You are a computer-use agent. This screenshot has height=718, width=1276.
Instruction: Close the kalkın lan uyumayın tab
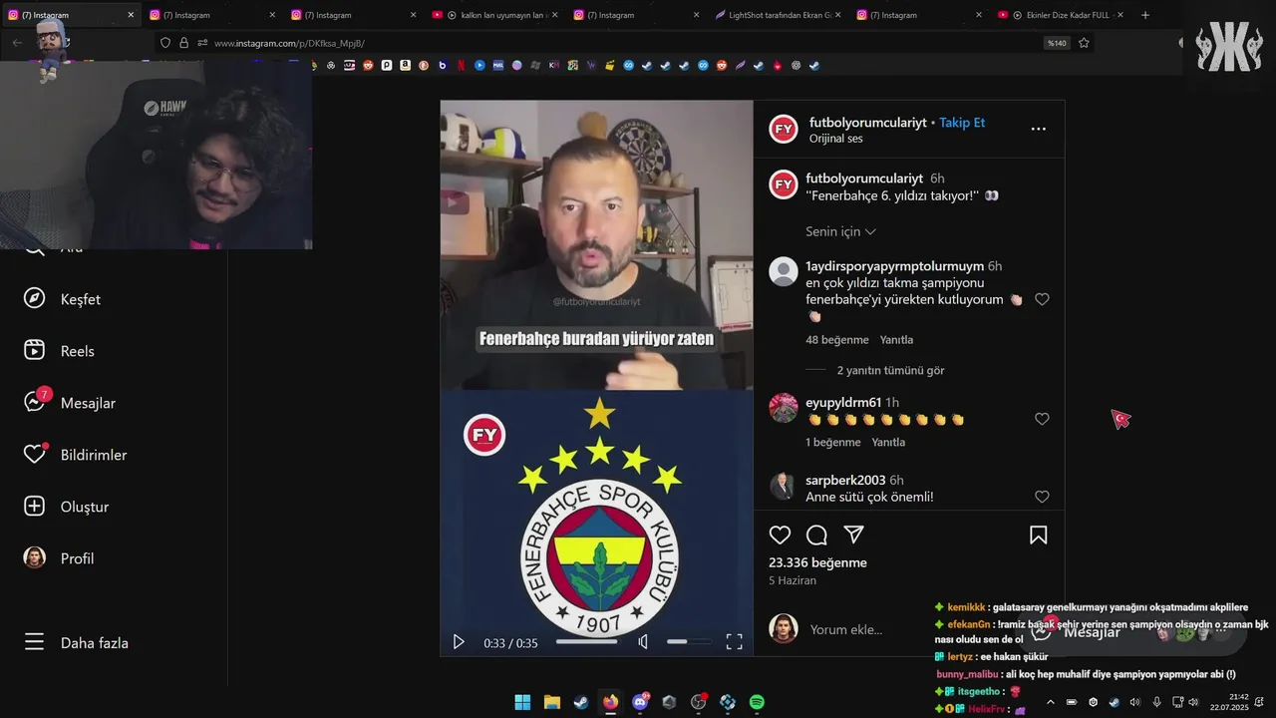[554, 15]
